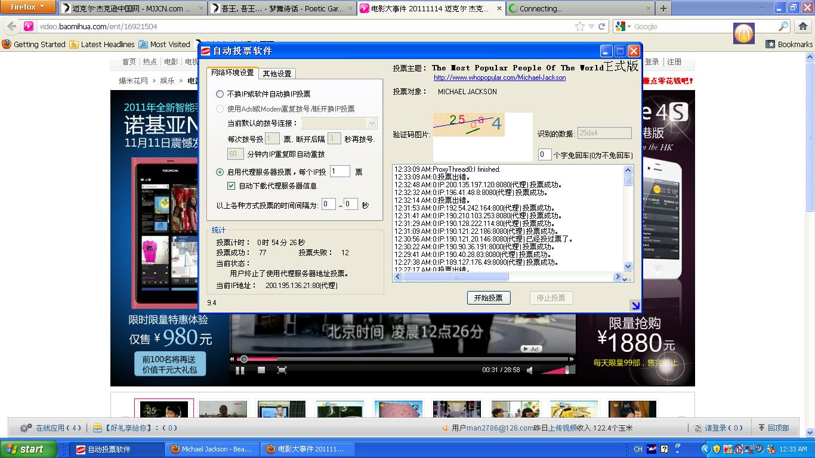This screenshot has height=458, width=815.
Task: Toggle fullscreen mode in the video player
Action: pyautogui.click(x=282, y=370)
